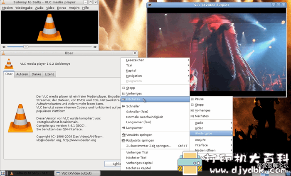Screen dimensions: 291x176
Task: Switch to the Über tab
Action: click(9, 74)
